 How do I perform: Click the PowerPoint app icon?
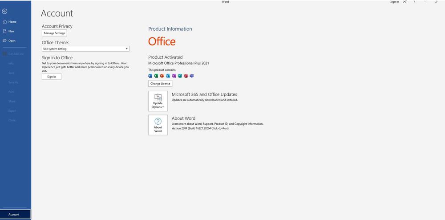162,76
